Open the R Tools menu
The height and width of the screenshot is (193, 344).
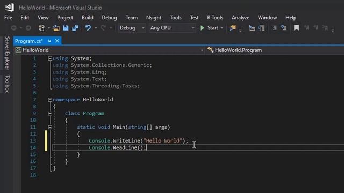click(215, 18)
